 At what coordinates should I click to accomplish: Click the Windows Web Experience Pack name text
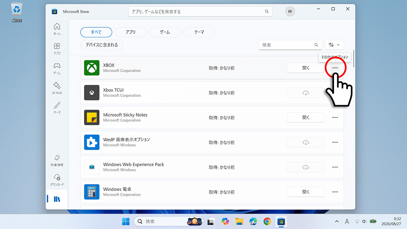coord(133,164)
